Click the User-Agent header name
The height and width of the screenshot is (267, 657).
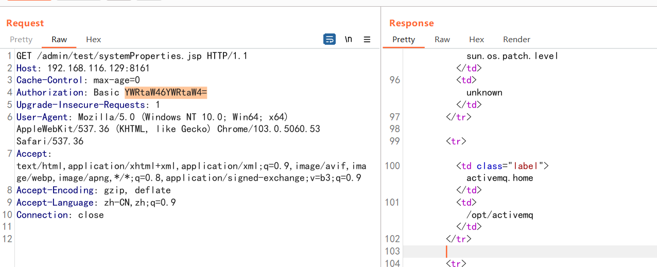[x=44, y=117]
